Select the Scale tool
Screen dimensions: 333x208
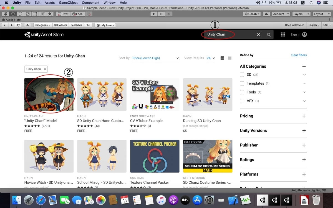click(x=28, y=14)
